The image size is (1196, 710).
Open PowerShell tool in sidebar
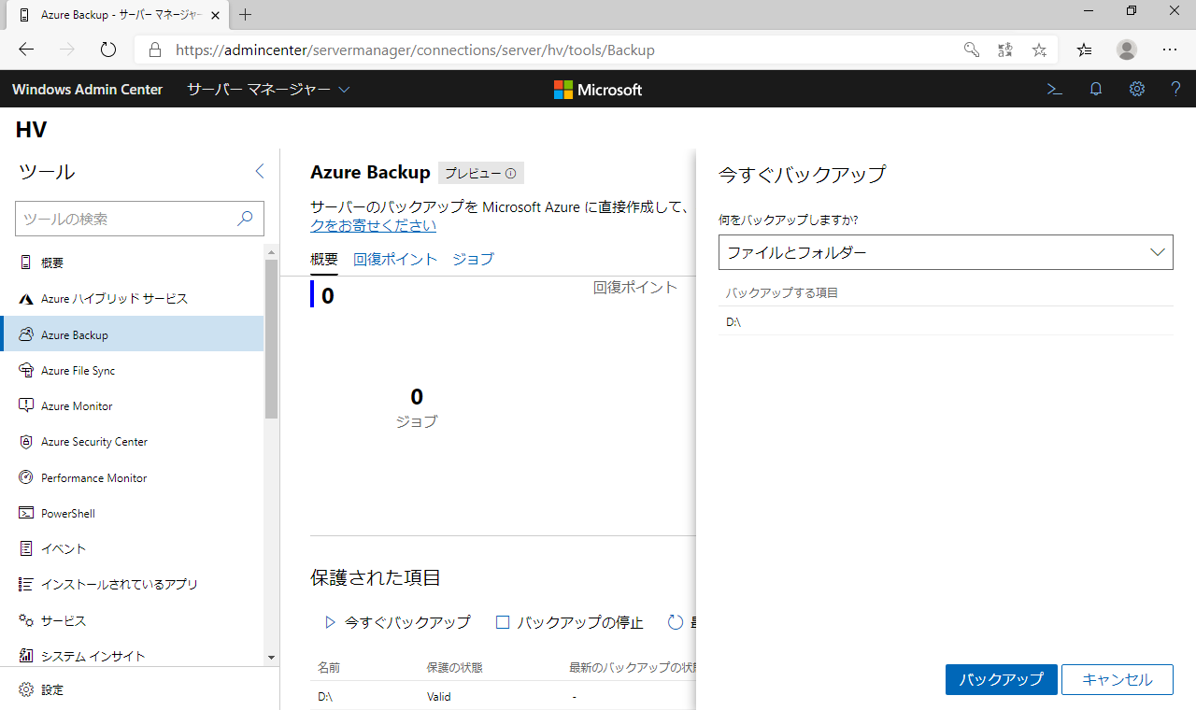132,513
